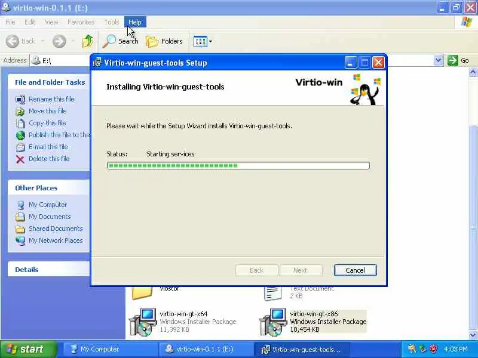478x358 pixels.
Task: Click the red X Delete icon
Action: pyautogui.click(x=20, y=159)
